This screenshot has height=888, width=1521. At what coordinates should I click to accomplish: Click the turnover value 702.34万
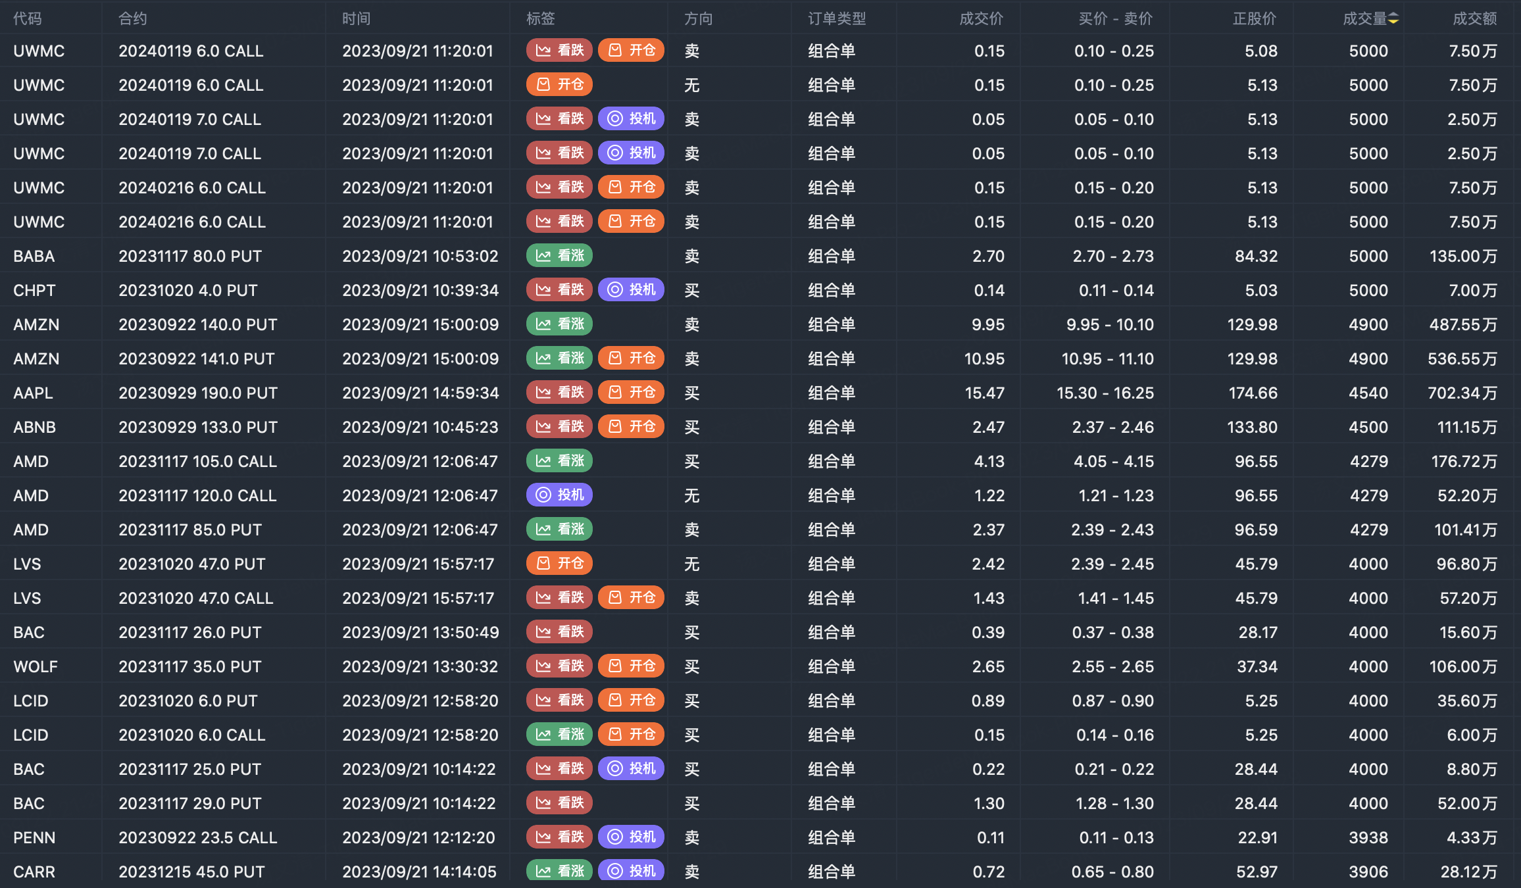pos(1462,393)
